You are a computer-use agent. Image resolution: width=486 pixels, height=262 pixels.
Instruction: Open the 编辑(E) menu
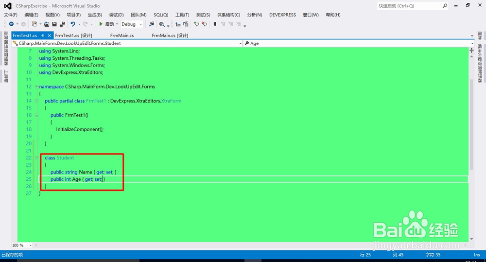[31, 15]
